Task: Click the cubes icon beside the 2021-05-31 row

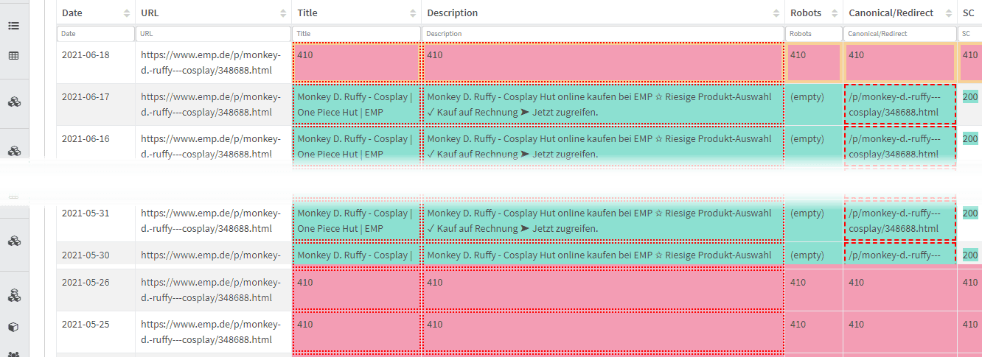Action: click(x=13, y=241)
